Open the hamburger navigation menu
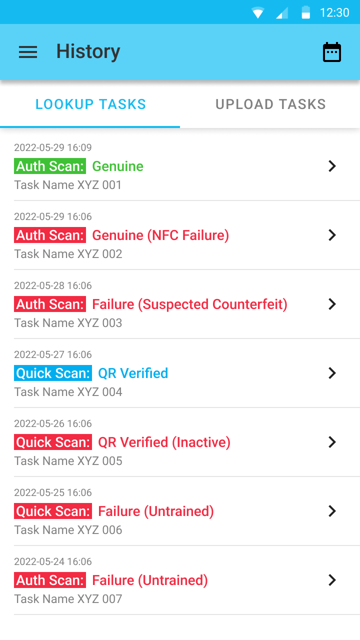Viewport: 360px width, 640px height. pyautogui.click(x=28, y=52)
